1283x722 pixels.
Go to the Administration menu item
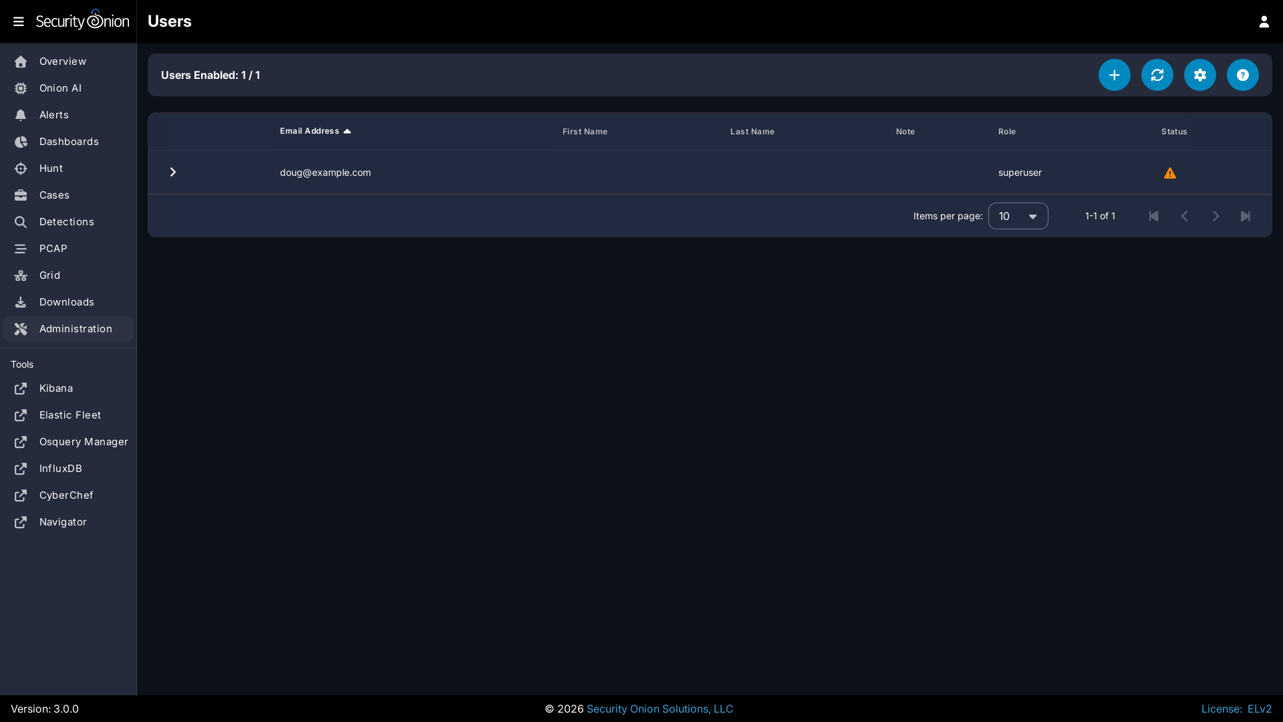76,329
